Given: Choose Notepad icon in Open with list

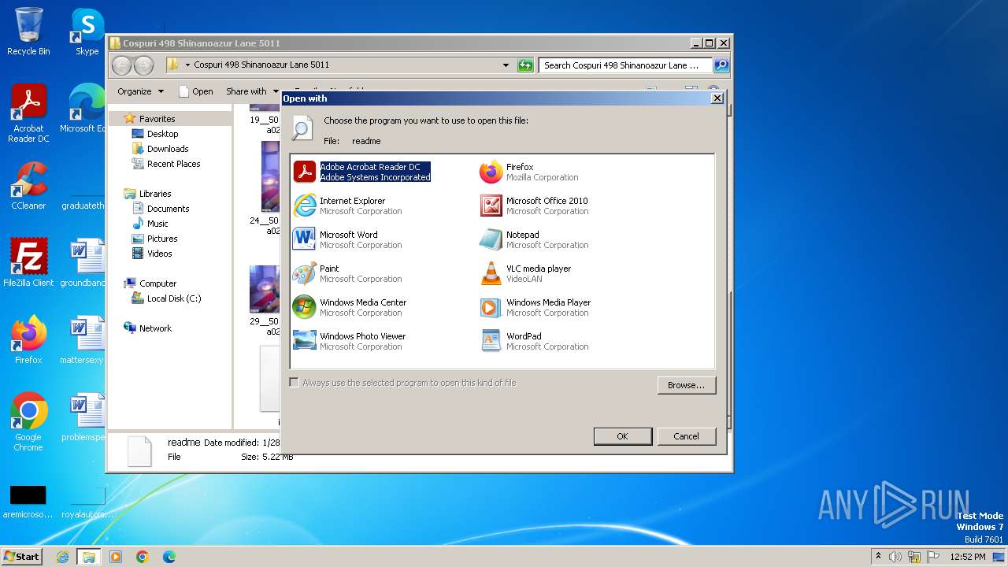Looking at the screenshot, I should 491,239.
